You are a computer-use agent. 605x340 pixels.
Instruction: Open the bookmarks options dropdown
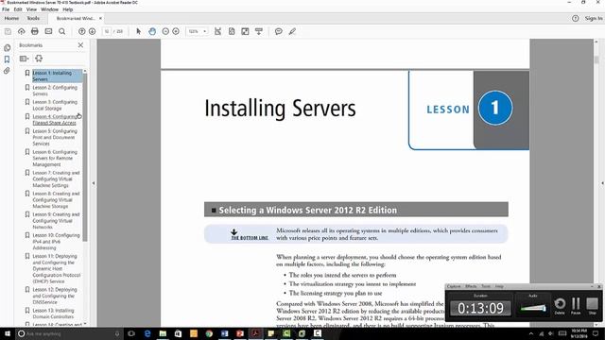coord(25,59)
